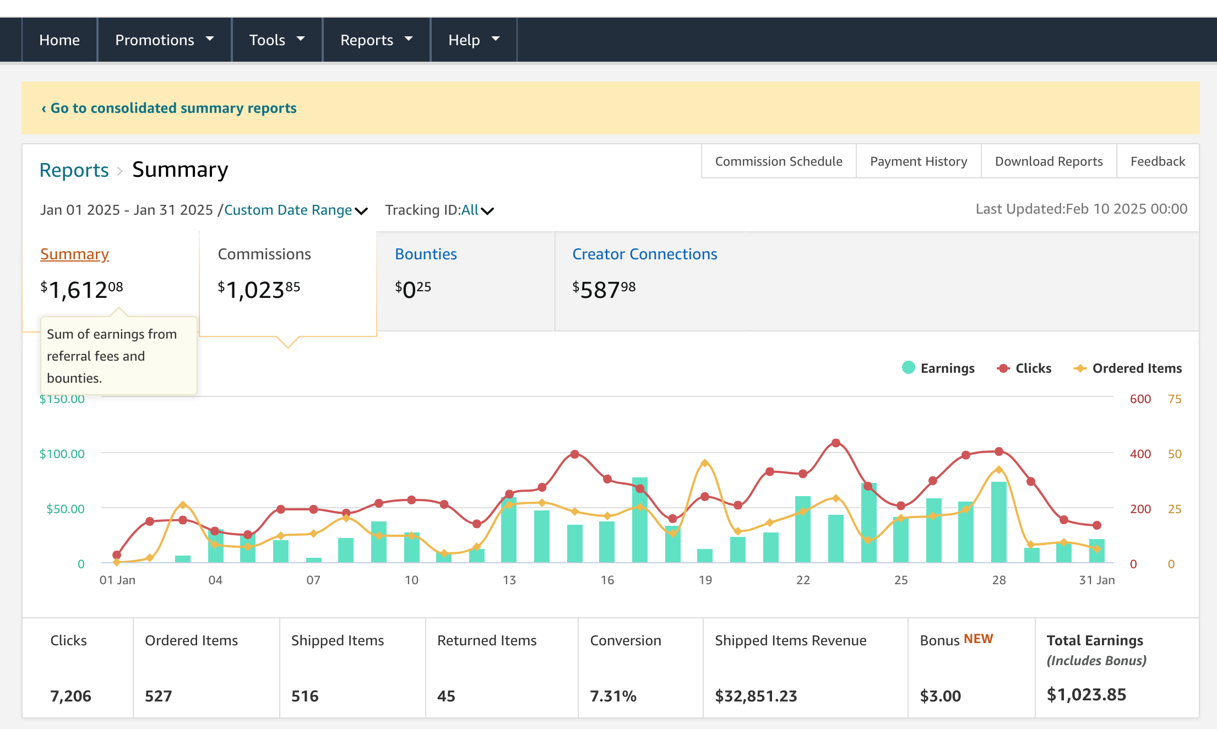Image resolution: width=1217 pixels, height=729 pixels.
Task: Click the Download Reports button
Action: point(1048,161)
